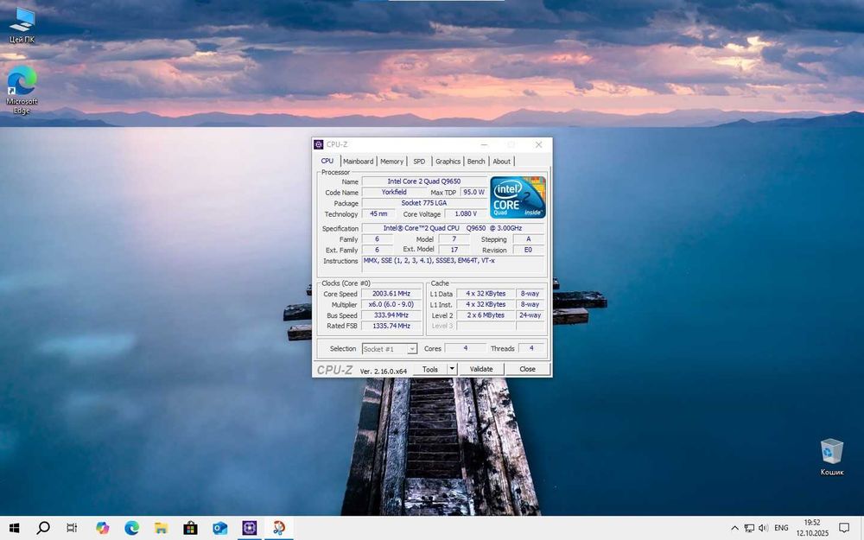Click the Validate button

pyautogui.click(x=481, y=369)
